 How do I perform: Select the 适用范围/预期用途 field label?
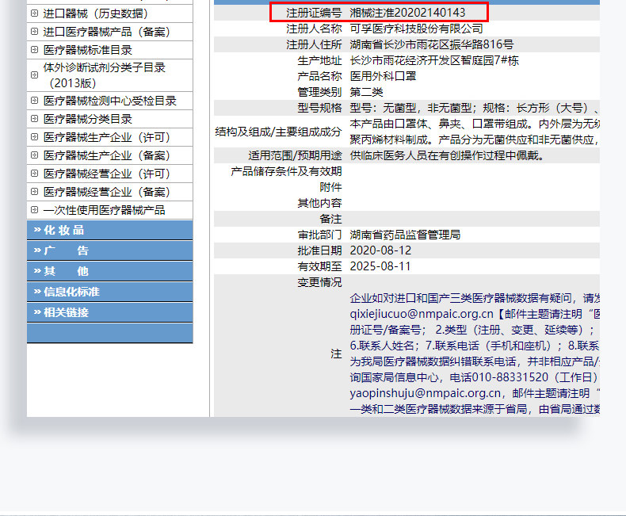point(295,155)
